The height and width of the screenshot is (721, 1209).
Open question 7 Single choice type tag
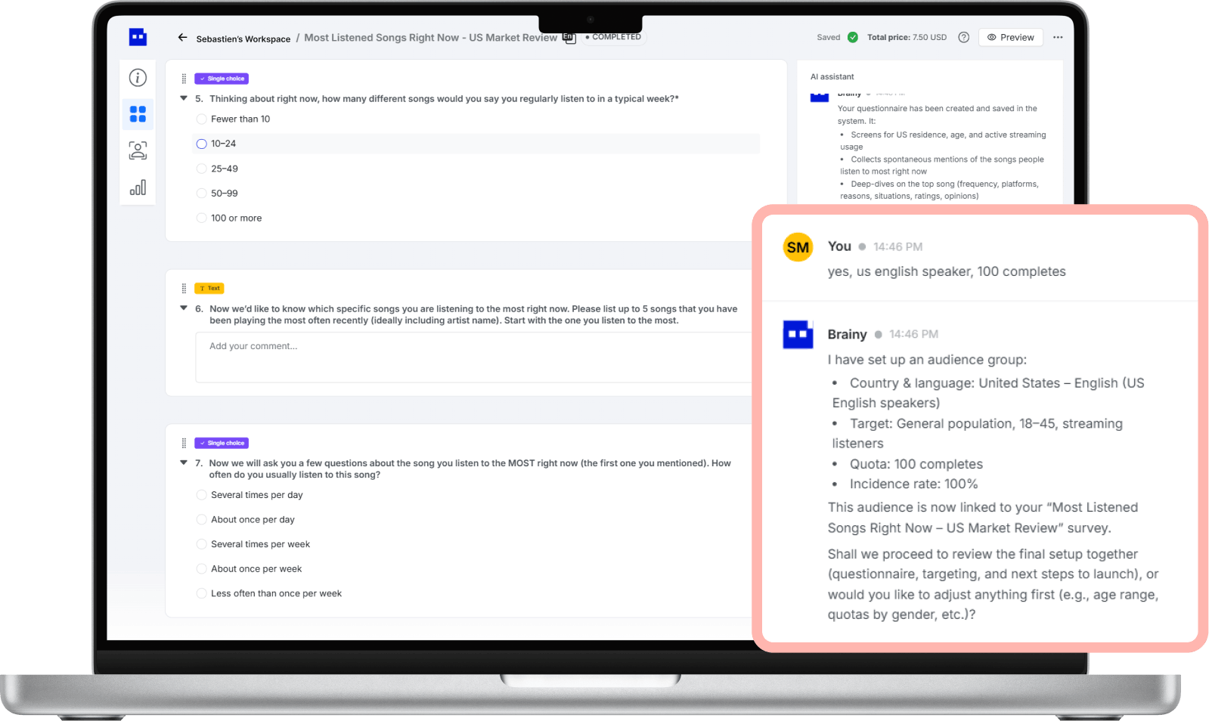tap(222, 443)
